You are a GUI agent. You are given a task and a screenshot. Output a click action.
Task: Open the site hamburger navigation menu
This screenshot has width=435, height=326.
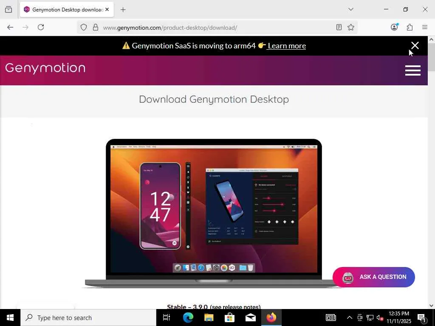tap(413, 70)
